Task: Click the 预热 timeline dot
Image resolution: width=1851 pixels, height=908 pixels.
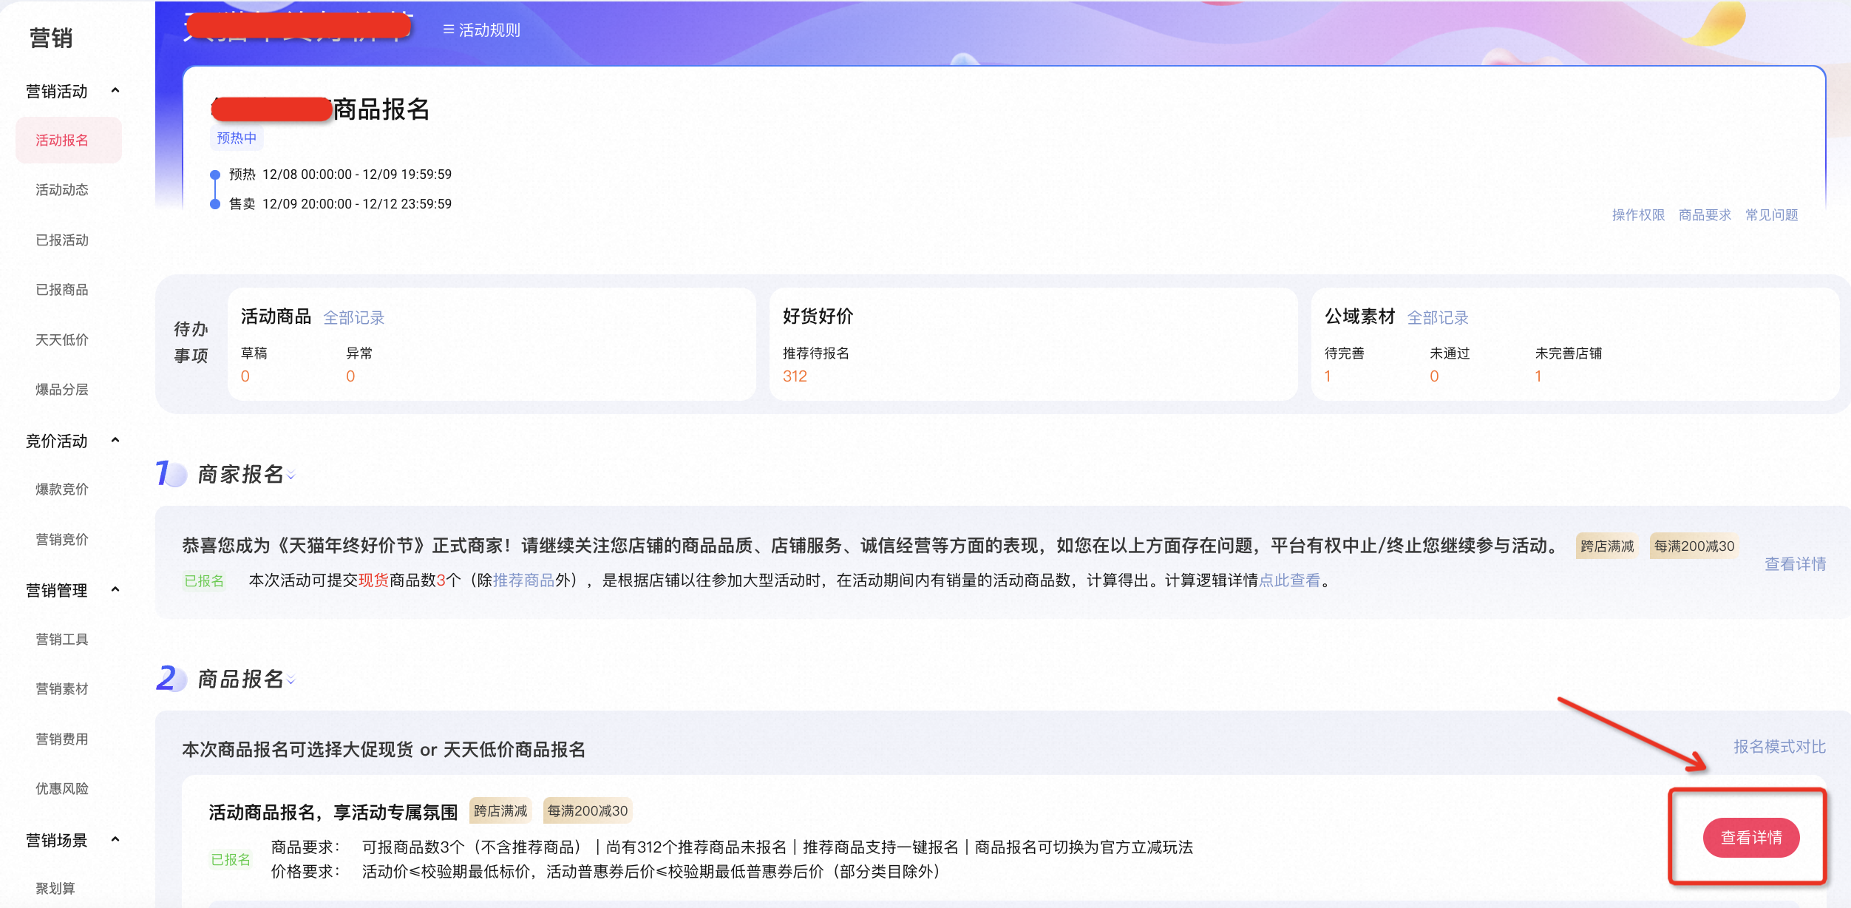Action: 215,175
